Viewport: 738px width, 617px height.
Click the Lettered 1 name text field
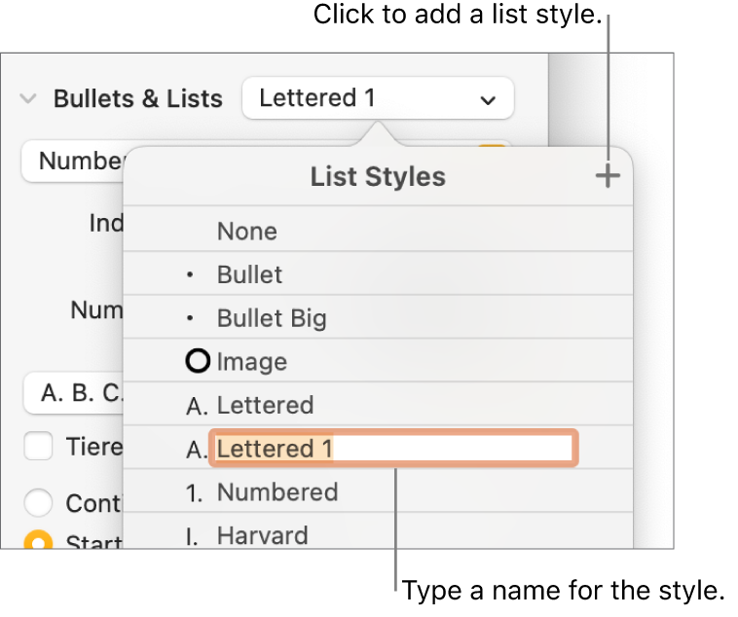393,449
